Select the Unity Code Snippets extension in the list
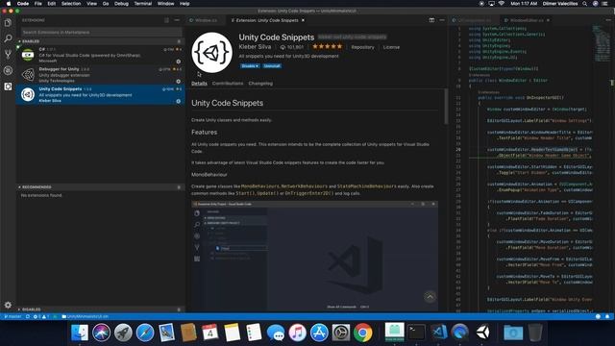Viewport: 615px width, 346px height. coord(100,94)
